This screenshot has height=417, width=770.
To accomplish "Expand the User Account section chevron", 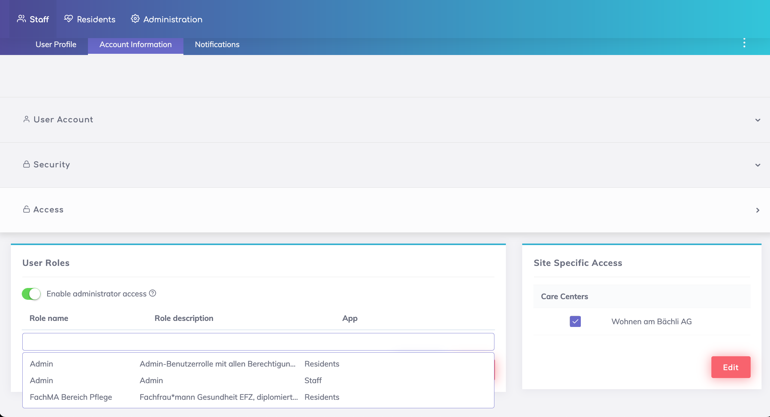I will pyautogui.click(x=758, y=120).
